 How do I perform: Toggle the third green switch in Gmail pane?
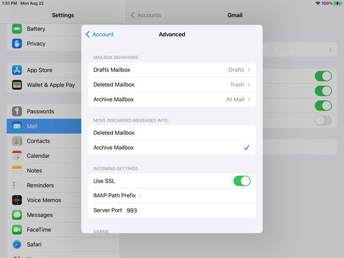tap(323, 105)
